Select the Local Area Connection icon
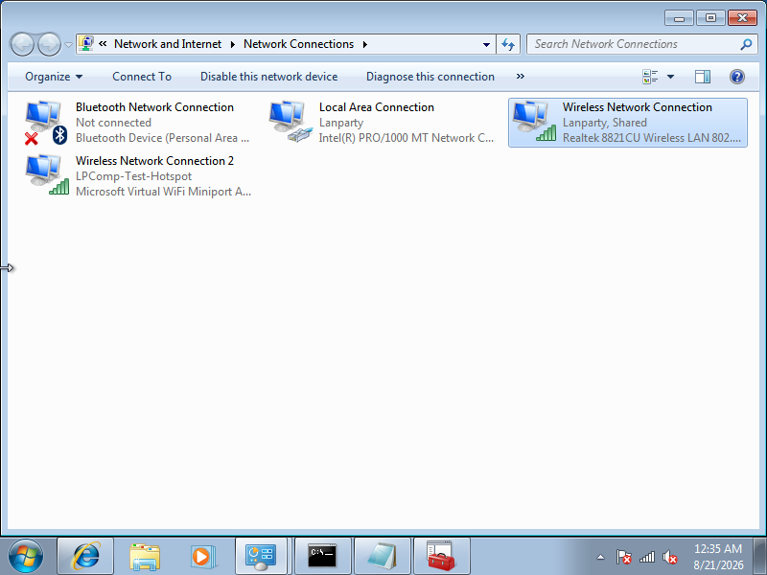This screenshot has width=767, height=575. [x=291, y=123]
